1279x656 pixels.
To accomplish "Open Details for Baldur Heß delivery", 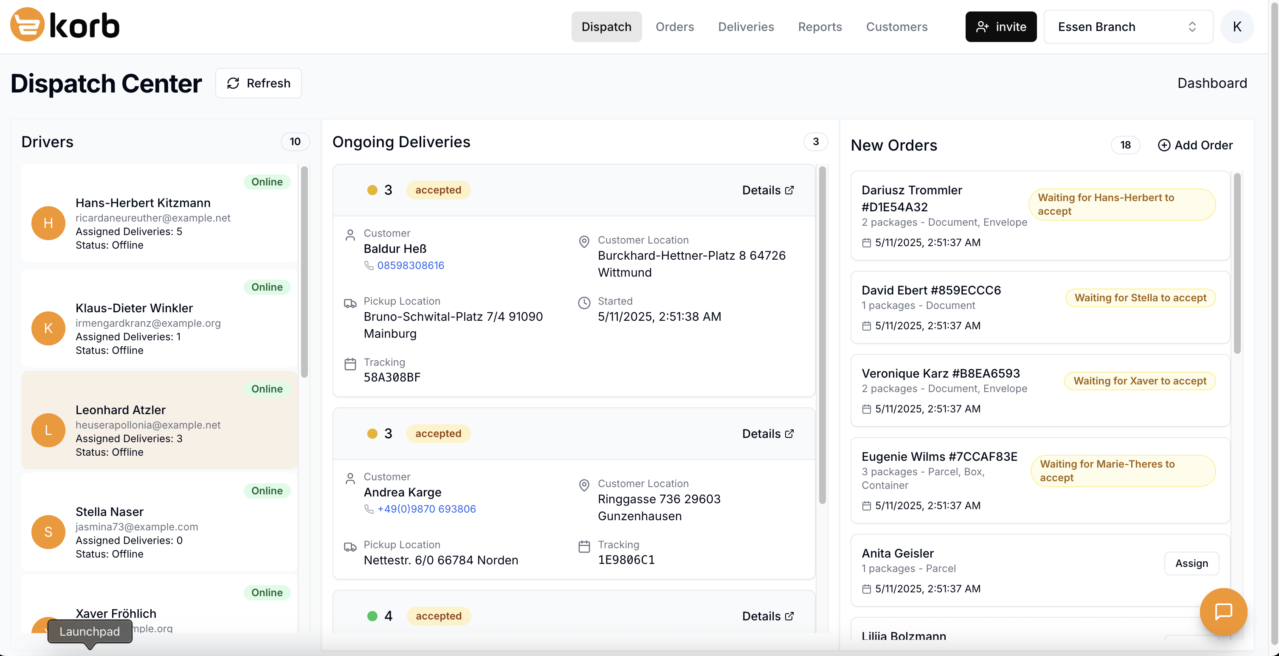I will tap(768, 190).
